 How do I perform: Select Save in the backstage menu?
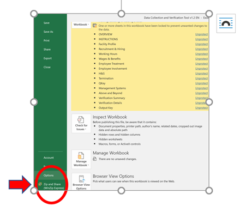[x=46, y=23]
